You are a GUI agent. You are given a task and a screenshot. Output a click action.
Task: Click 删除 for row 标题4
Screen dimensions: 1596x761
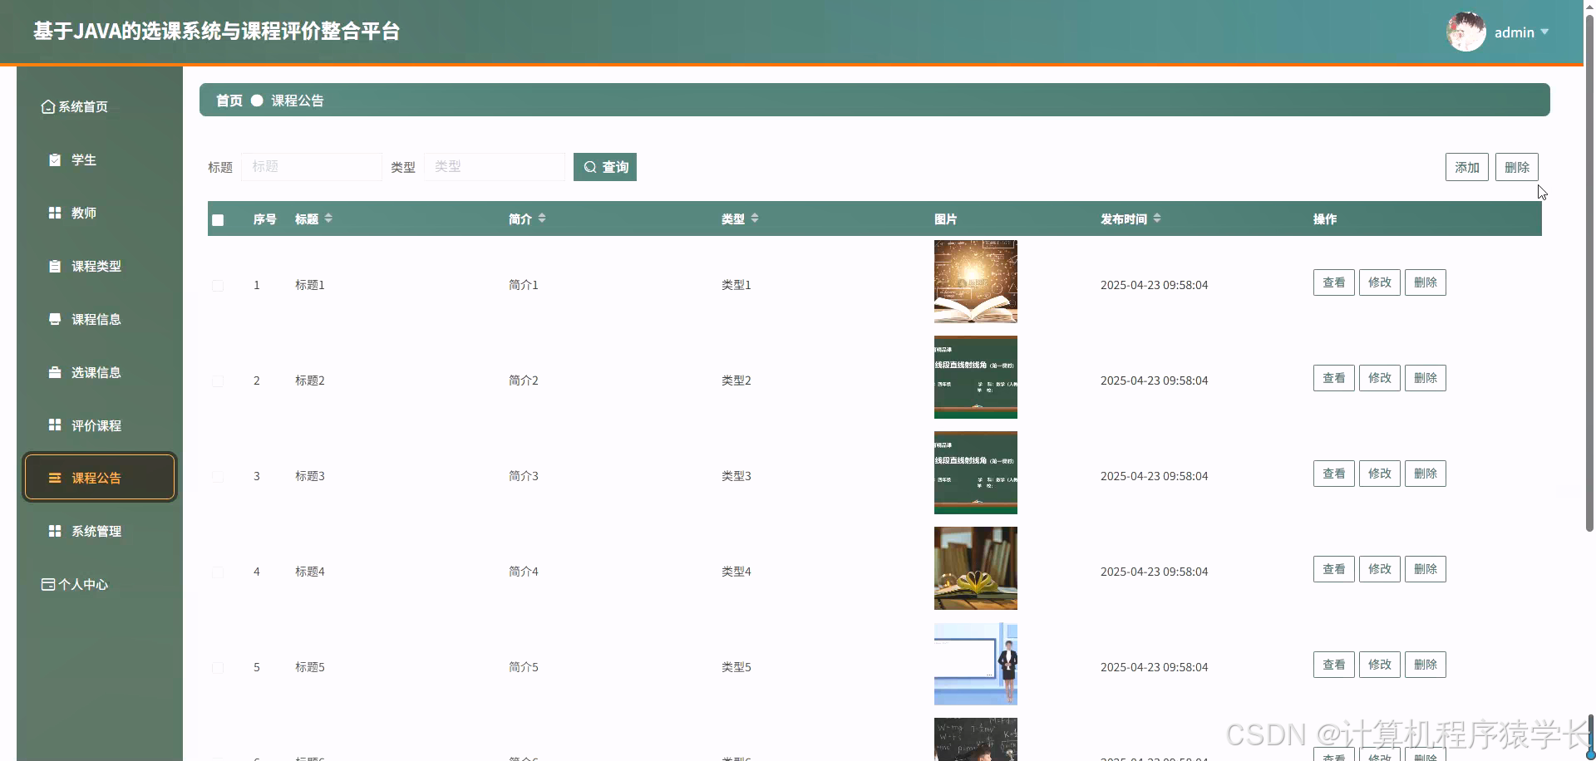(1425, 569)
